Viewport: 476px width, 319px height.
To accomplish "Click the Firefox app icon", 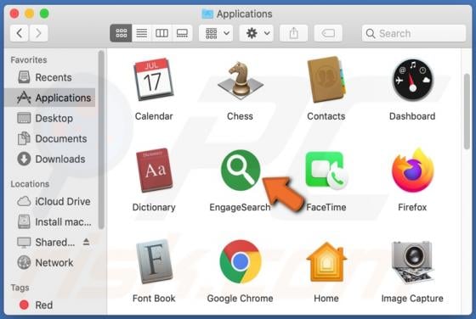I will 412,171.
